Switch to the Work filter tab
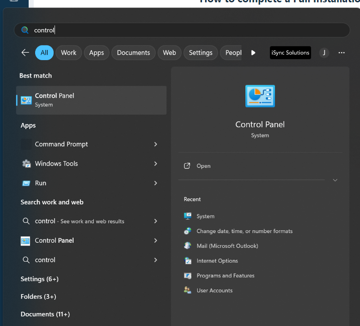This screenshot has height=326, width=360. pyautogui.click(x=69, y=53)
